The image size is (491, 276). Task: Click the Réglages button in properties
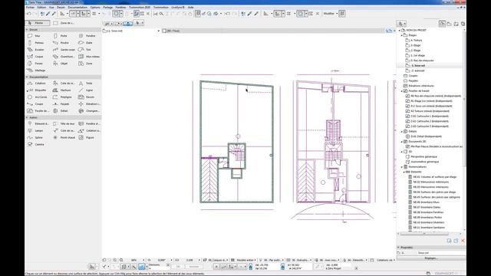pos(431,258)
